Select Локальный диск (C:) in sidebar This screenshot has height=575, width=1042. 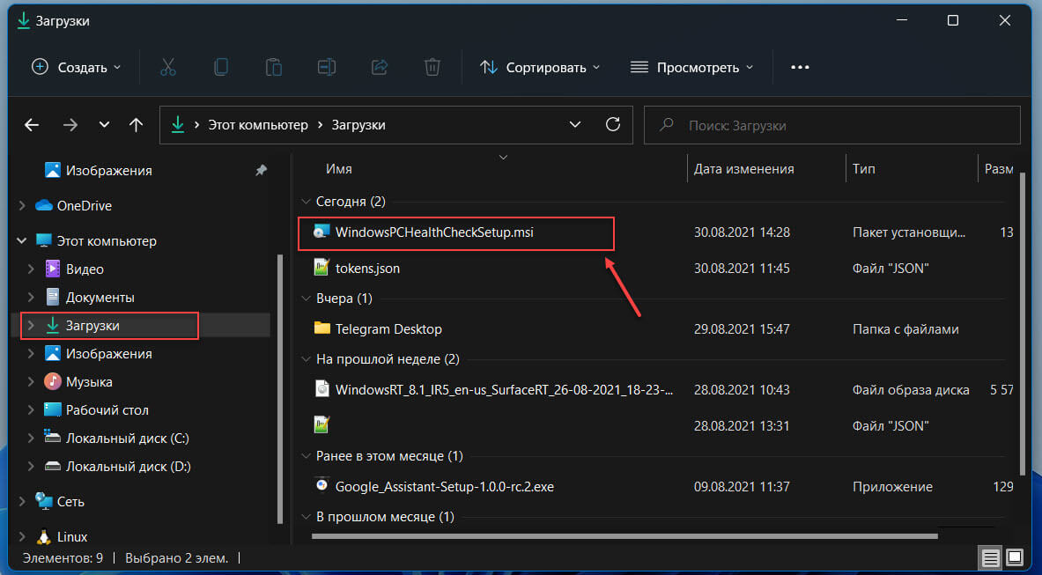(127, 439)
